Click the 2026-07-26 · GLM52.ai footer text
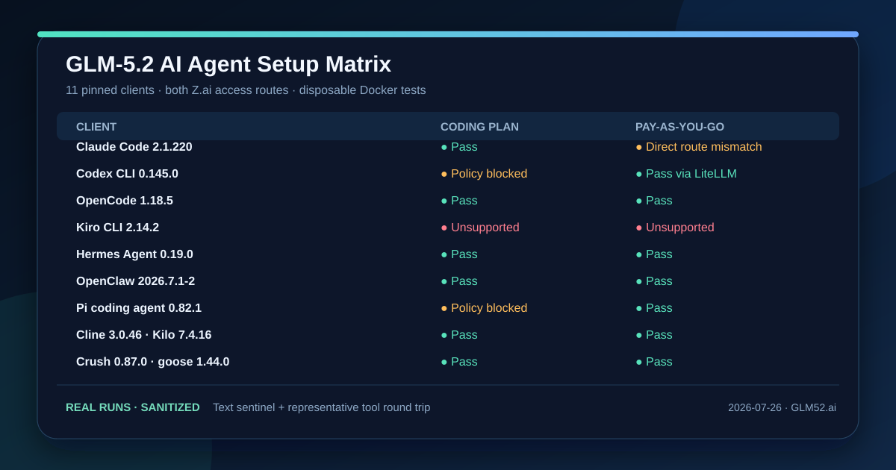 click(x=782, y=407)
